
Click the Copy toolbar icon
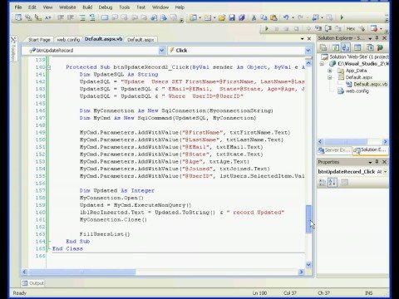[264, 18]
